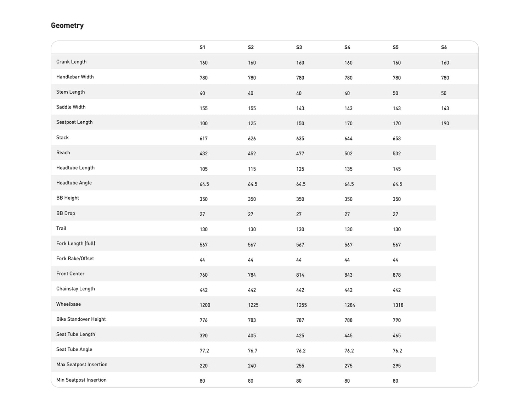
Task: Click the Seatpost Length row label
Action: [x=74, y=122]
